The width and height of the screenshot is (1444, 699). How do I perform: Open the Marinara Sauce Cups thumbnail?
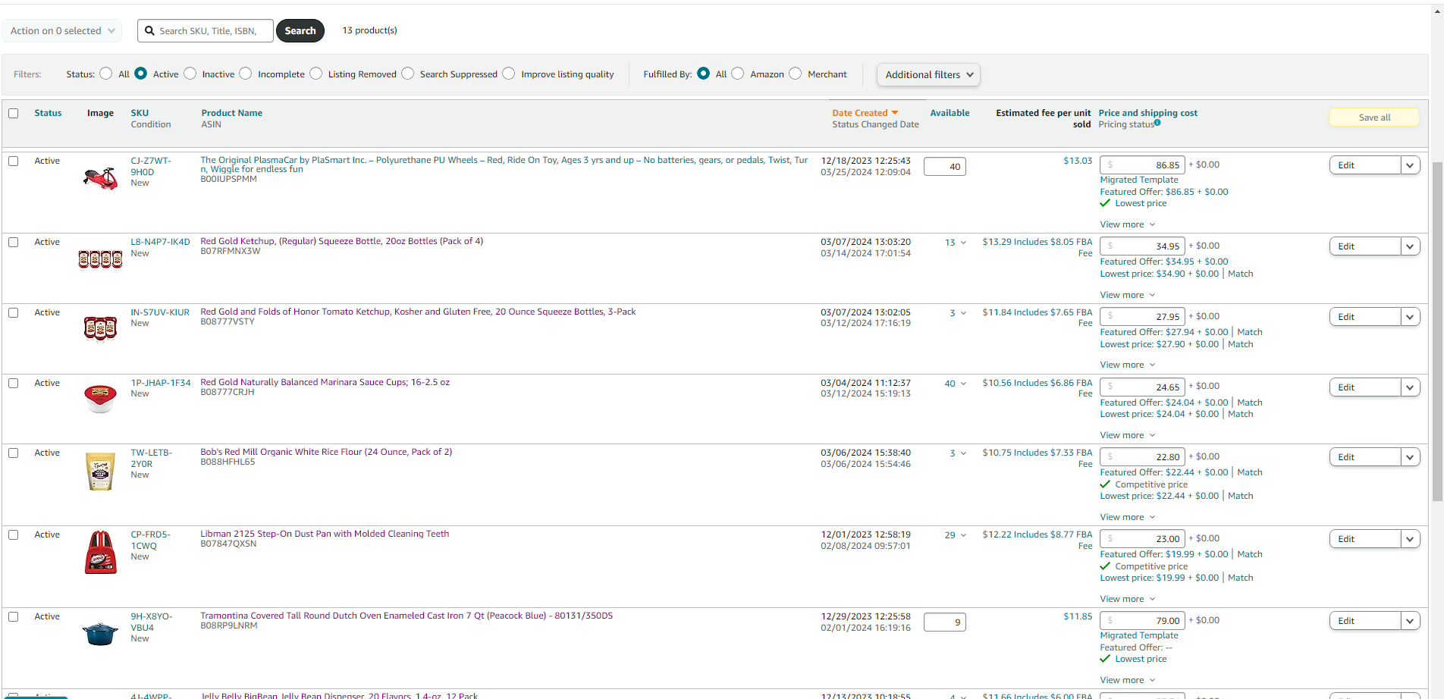(100, 398)
